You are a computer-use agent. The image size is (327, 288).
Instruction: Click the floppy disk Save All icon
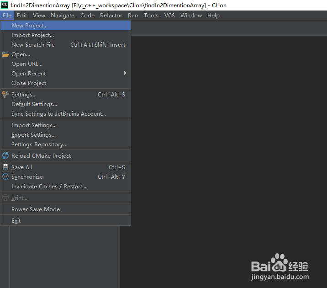(5, 167)
